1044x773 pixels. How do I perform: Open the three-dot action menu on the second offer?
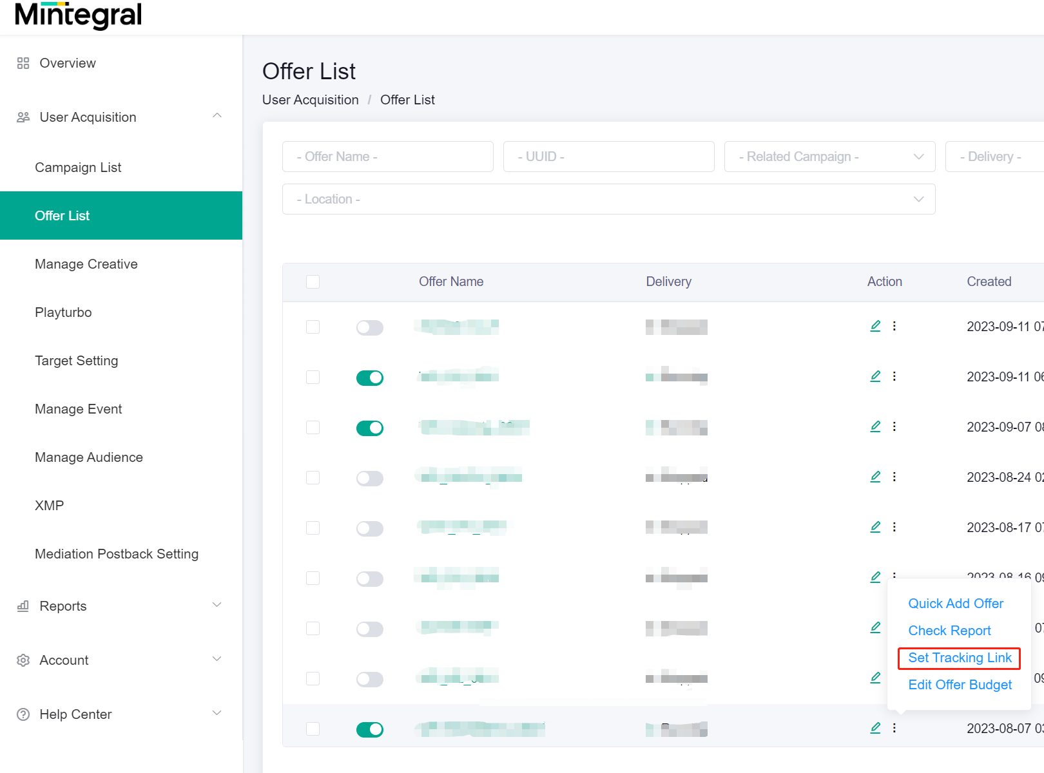[x=894, y=376]
